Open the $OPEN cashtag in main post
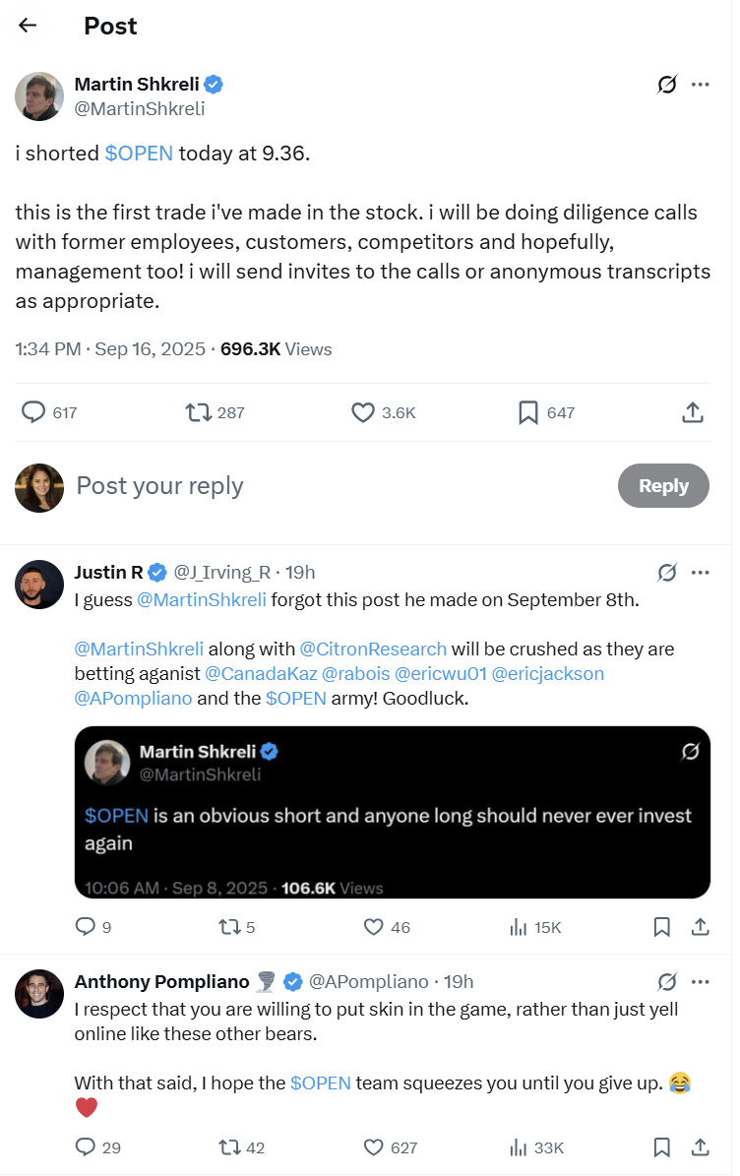This screenshot has width=740, height=1176. click(x=139, y=153)
